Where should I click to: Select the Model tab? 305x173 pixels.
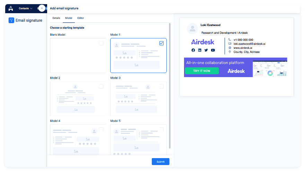click(69, 18)
